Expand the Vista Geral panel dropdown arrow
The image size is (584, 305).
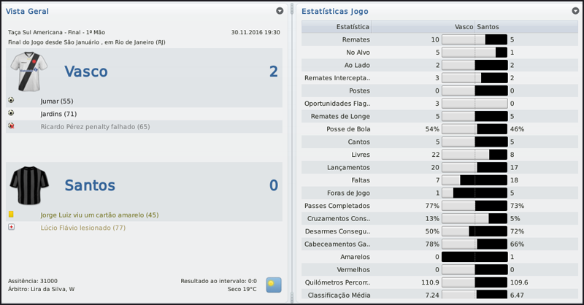click(x=280, y=12)
